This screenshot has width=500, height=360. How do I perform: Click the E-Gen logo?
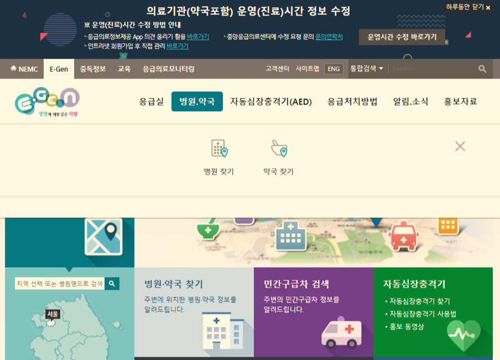pyautogui.click(x=47, y=102)
